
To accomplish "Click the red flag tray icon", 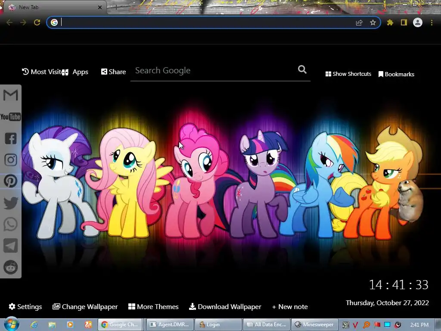I will coord(377,325).
